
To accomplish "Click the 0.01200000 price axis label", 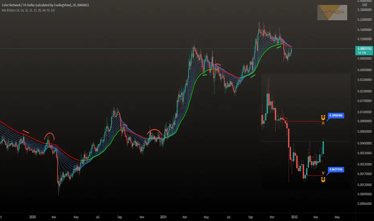I will pyautogui.click(x=364, y=112).
